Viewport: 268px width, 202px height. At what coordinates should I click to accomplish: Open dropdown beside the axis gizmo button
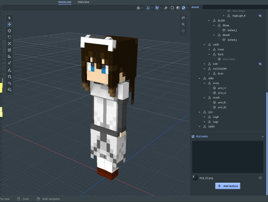[152, 8]
